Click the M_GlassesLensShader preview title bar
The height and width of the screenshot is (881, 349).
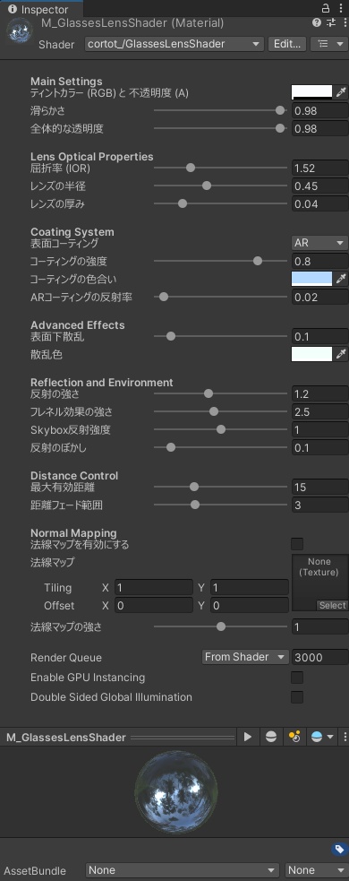pos(118,737)
